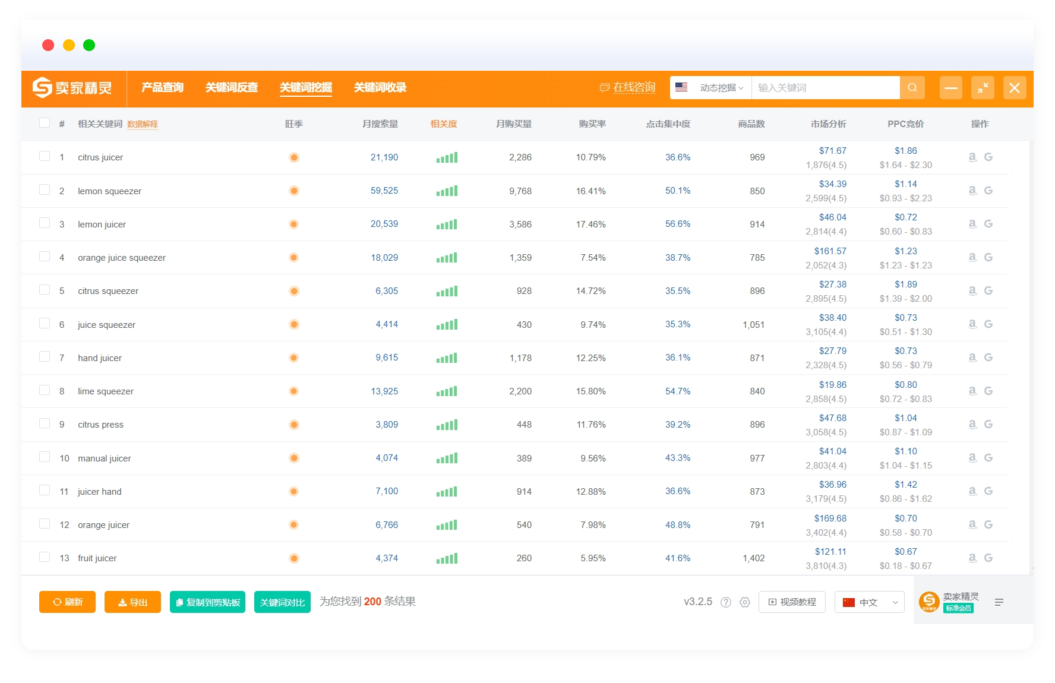Image resolution: width=1055 pixels, height=683 pixels.
Task: Tick the checkbox beside orange juicer
Action: click(45, 523)
